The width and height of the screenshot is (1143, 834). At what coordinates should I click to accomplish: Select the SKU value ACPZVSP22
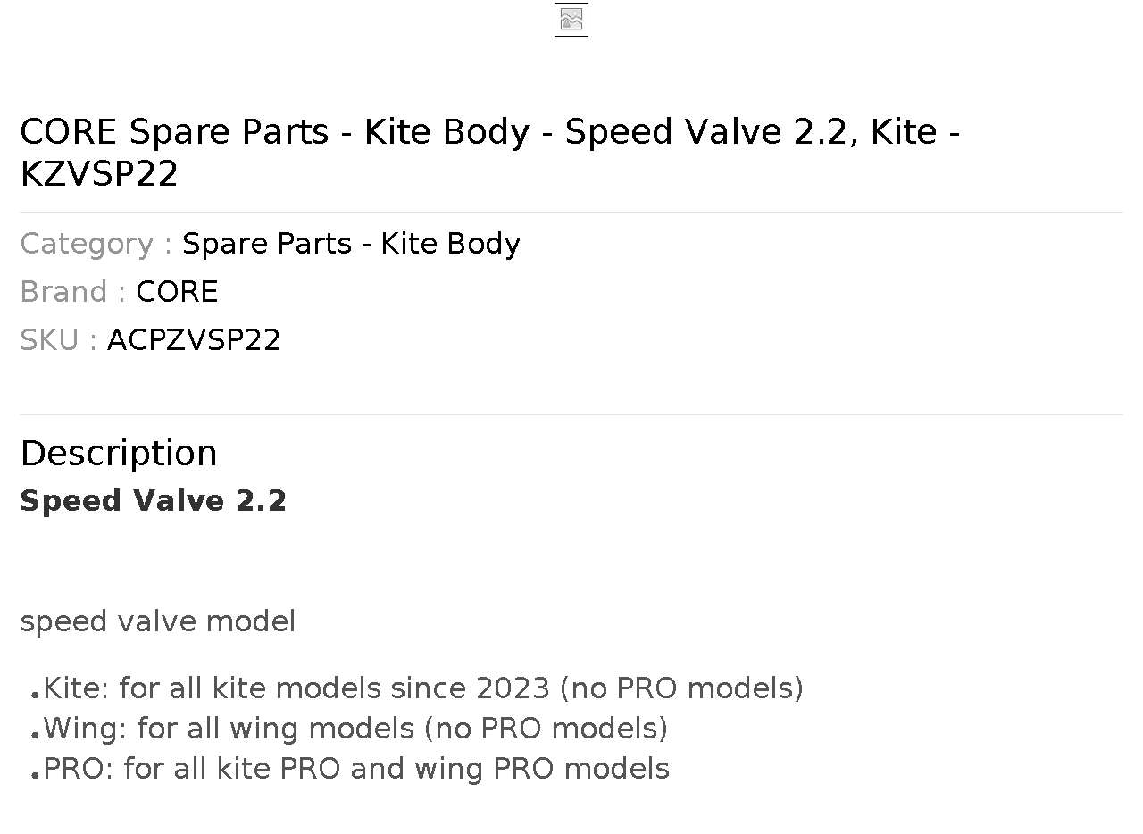coord(194,340)
